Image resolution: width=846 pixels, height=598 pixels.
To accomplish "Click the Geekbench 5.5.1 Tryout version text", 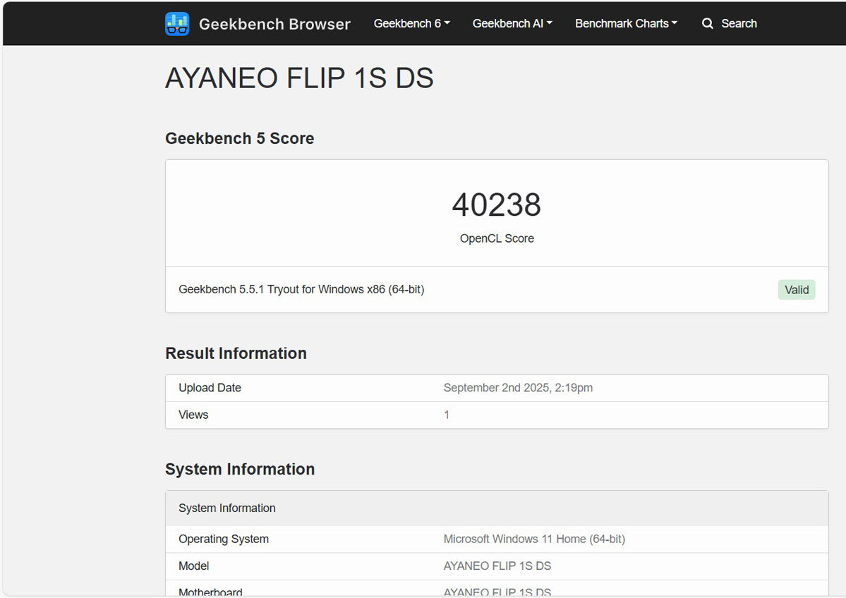I will click(301, 290).
